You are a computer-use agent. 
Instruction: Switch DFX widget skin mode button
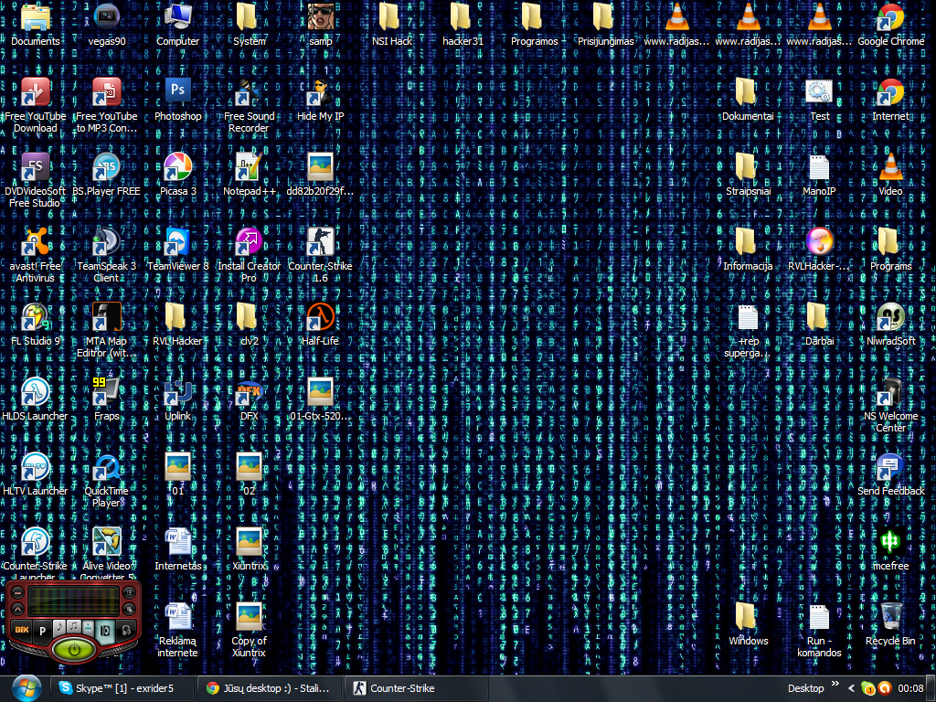coord(130,610)
